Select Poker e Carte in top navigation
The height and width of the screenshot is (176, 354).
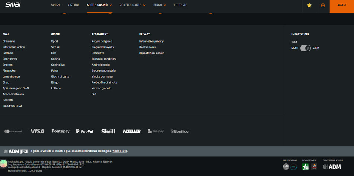(130, 5)
